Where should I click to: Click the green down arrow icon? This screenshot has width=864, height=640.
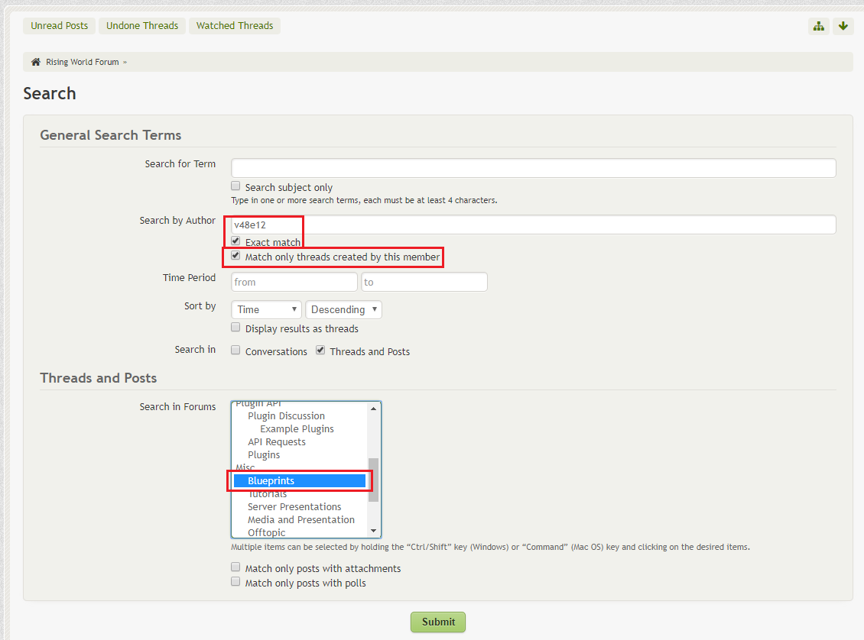843,26
